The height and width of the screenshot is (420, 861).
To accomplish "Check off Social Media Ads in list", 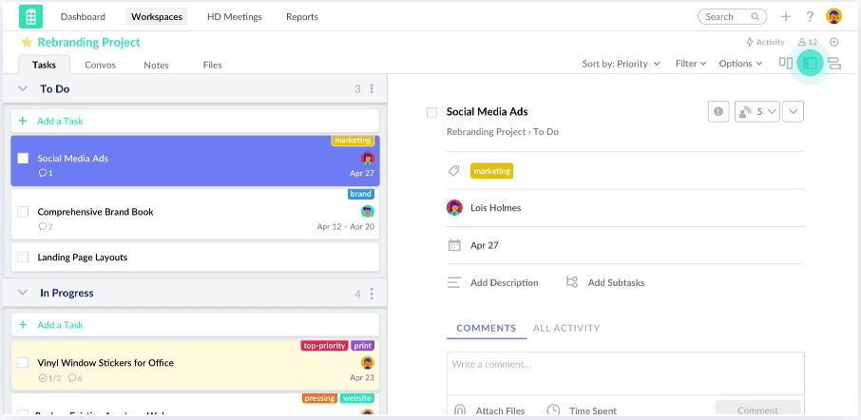I will click(x=24, y=159).
